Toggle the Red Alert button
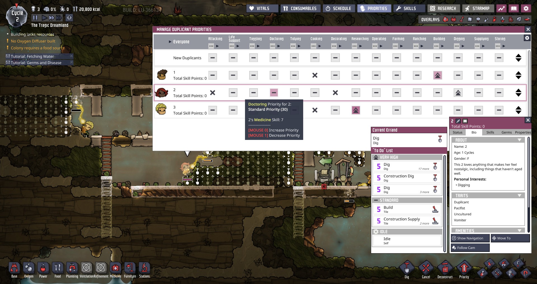Screen dimensions: 537x284 (69, 18)
